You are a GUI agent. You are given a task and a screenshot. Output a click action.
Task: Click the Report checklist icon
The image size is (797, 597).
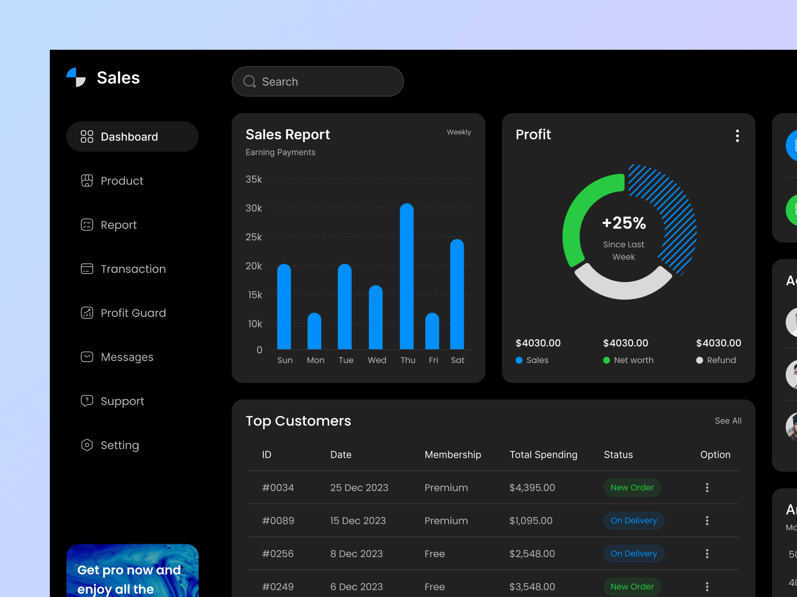(87, 225)
